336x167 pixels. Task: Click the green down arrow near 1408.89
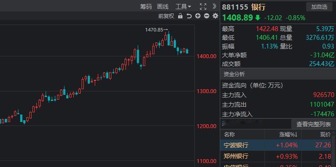pyautogui.click(x=257, y=18)
